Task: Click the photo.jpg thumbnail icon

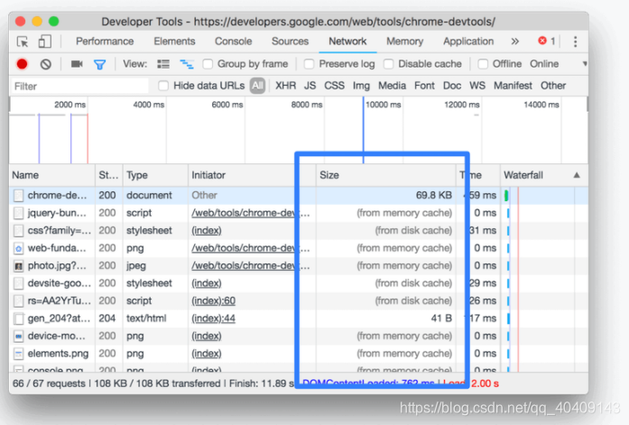Action: [x=18, y=266]
